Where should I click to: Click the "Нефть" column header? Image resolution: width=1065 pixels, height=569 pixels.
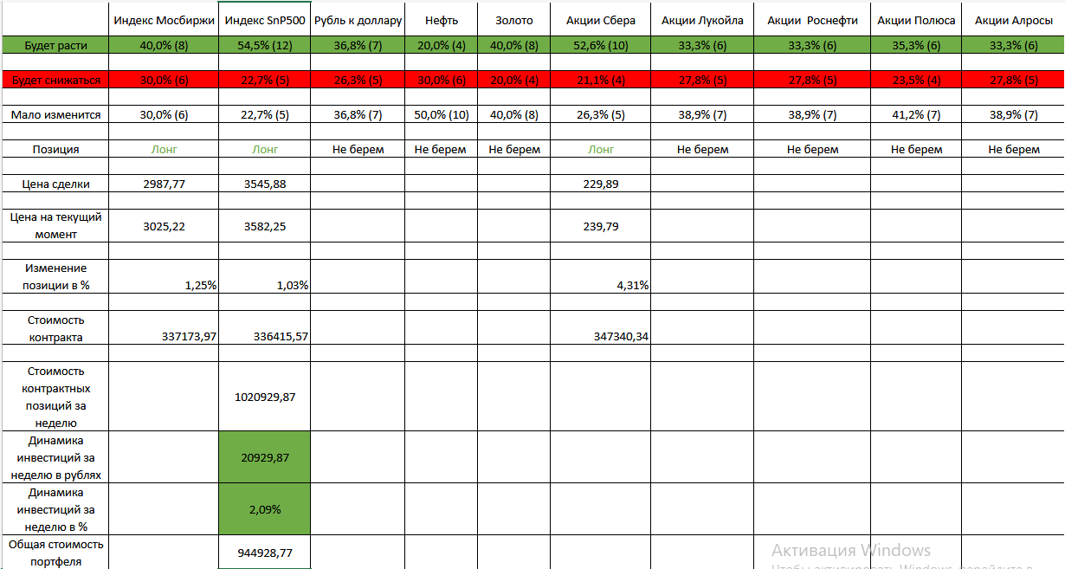pyautogui.click(x=441, y=20)
